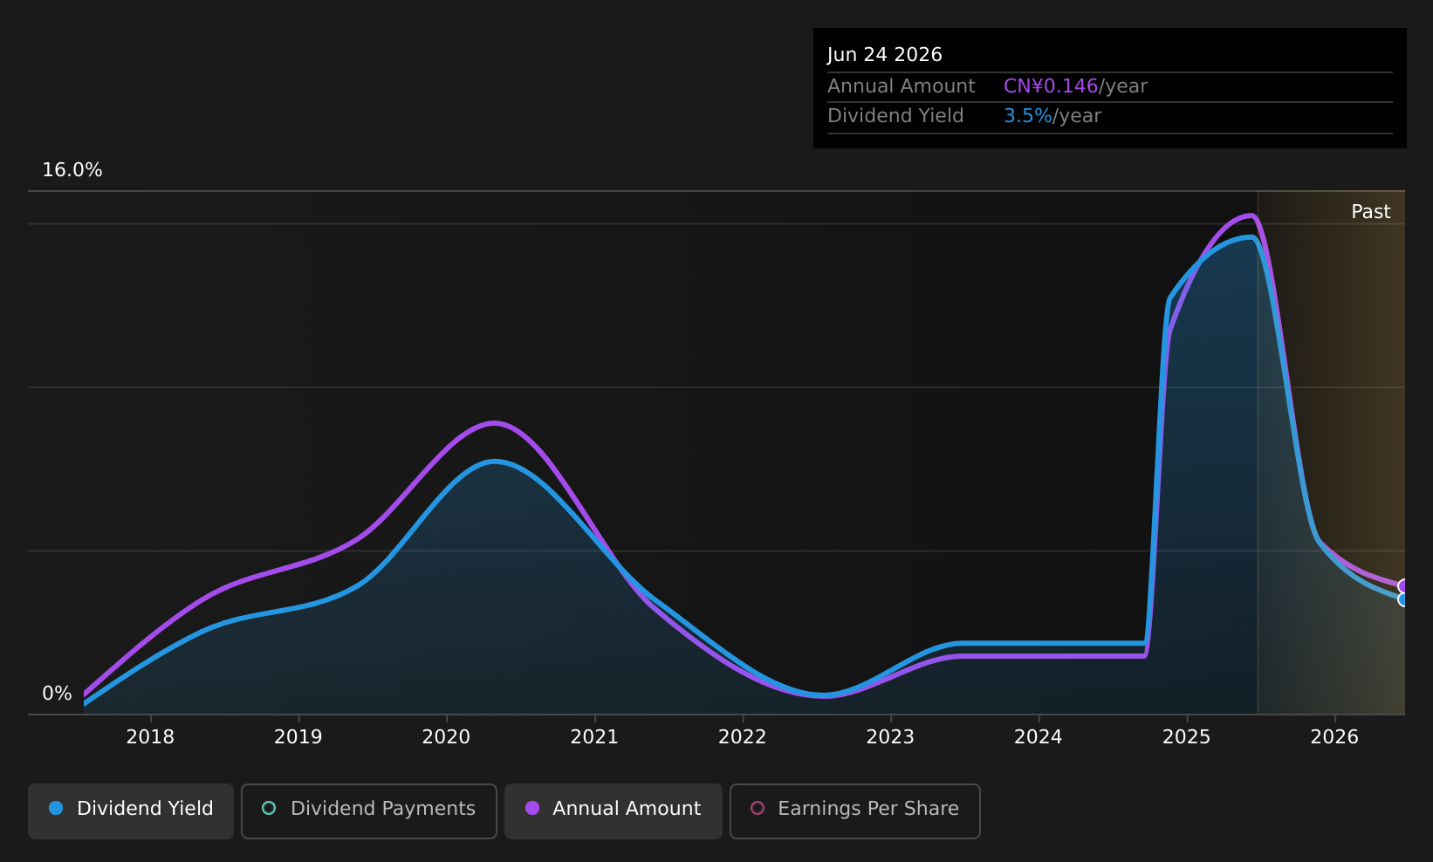1433x862 pixels.
Task: Click the purple Annual Amount endpoint marker
Action: 1404,586
